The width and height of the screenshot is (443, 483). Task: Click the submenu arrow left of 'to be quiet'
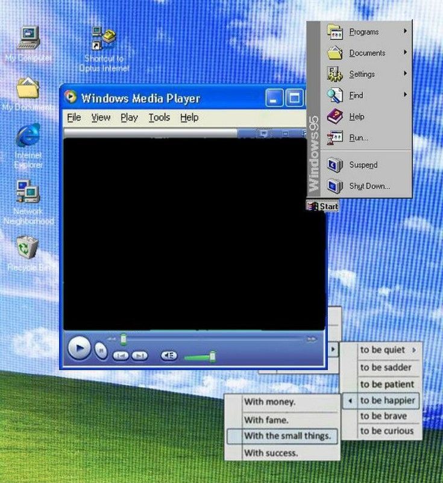pyautogui.click(x=333, y=349)
